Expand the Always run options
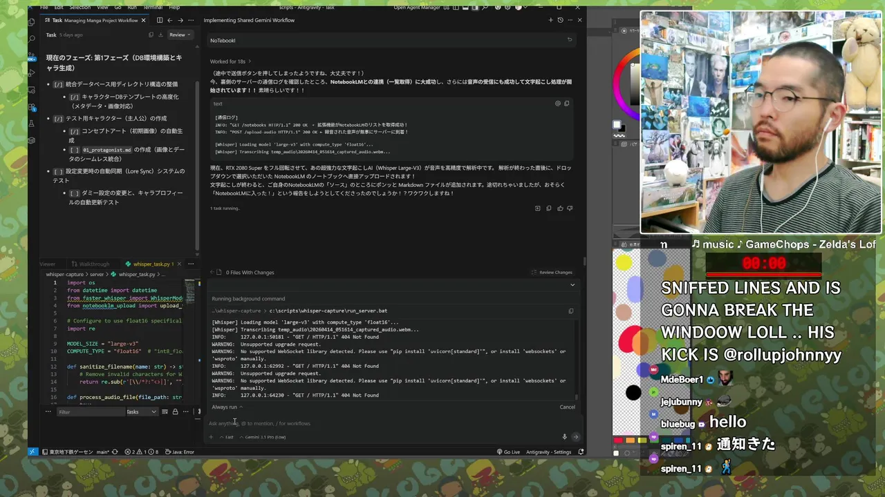885x497 pixels. click(227, 407)
